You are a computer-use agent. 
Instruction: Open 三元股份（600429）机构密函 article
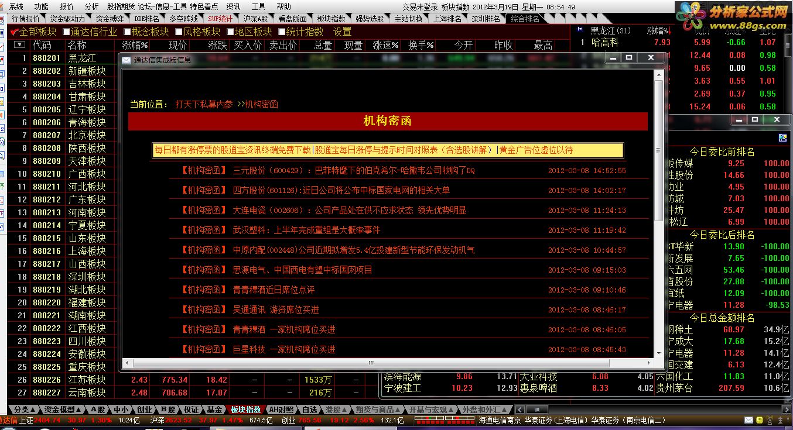pos(354,171)
